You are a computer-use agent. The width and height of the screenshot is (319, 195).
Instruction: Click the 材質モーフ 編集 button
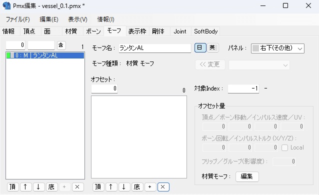[247, 176]
